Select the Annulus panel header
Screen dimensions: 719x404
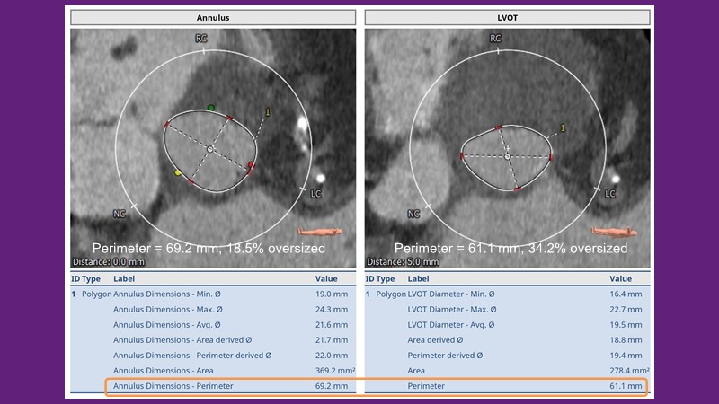(212, 17)
